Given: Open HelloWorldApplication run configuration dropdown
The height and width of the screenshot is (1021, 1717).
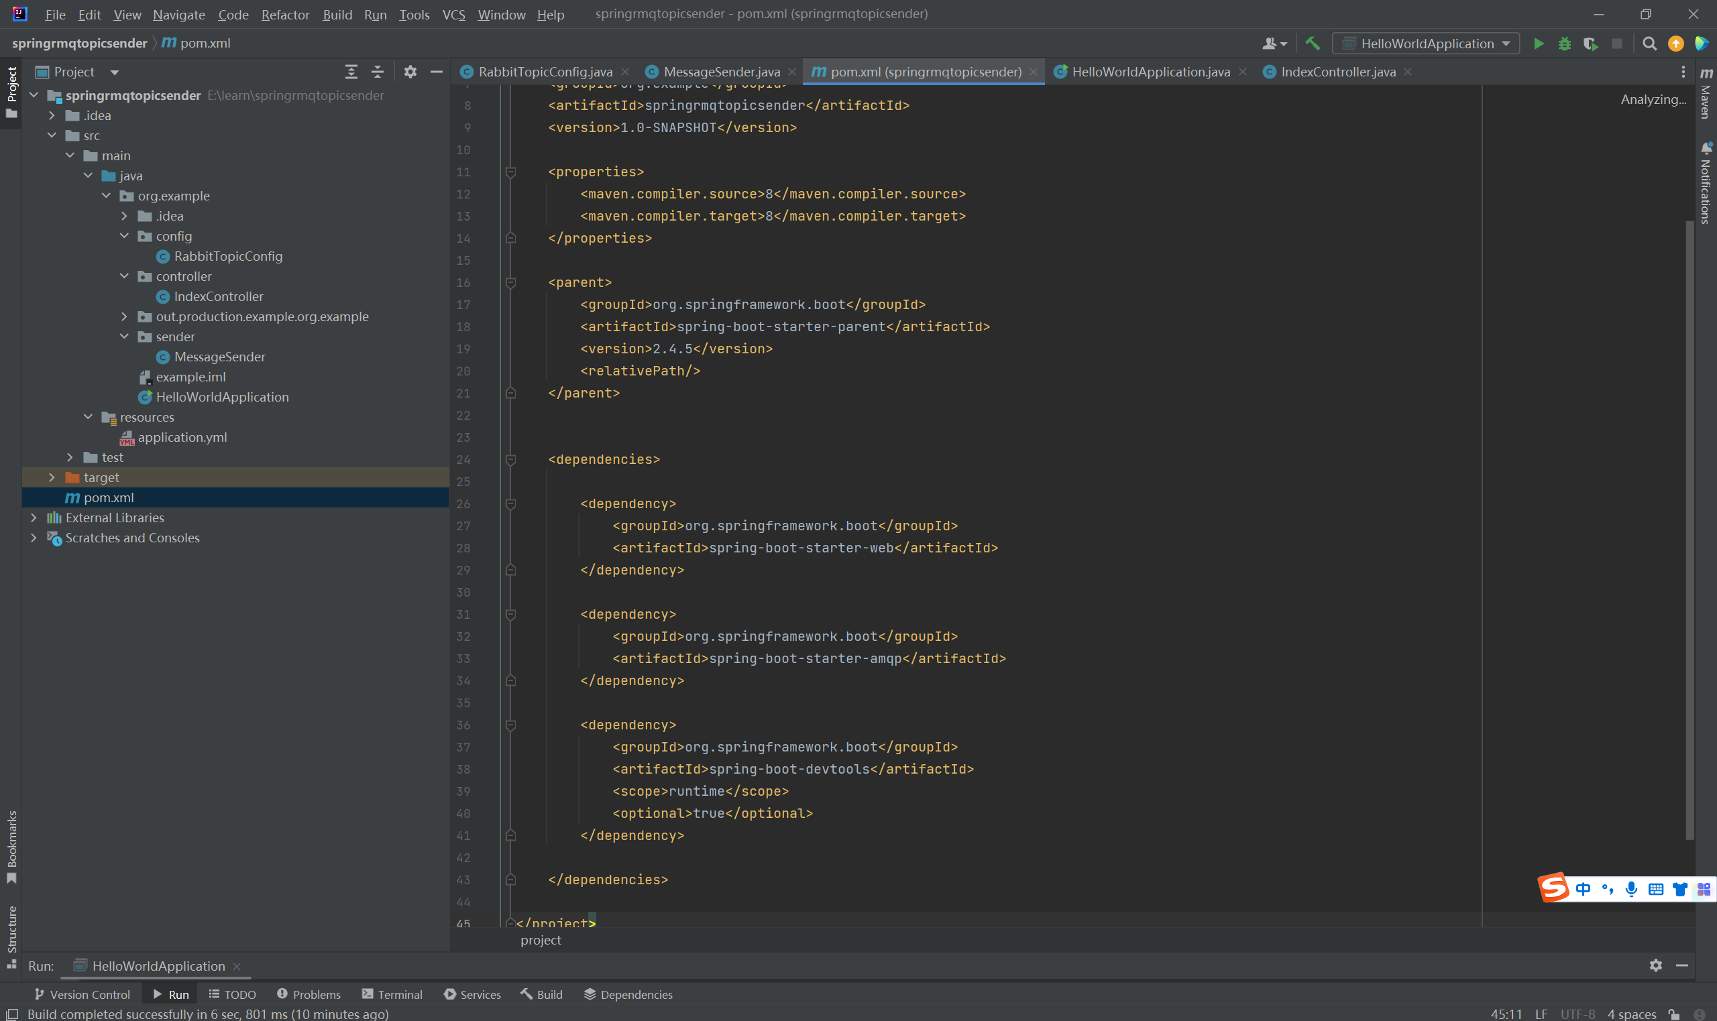Looking at the screenshot, I should 1427,44.
